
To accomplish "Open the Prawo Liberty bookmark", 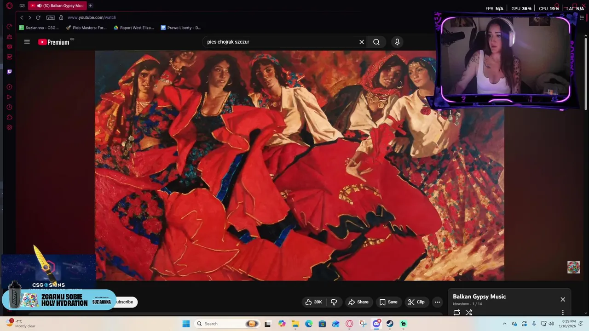I will [181, 28].
